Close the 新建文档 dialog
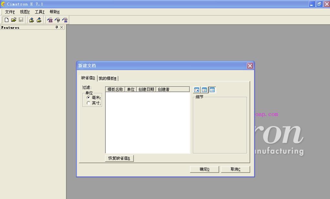The width and height of the screenshot is (330, 199). point(250,66)
